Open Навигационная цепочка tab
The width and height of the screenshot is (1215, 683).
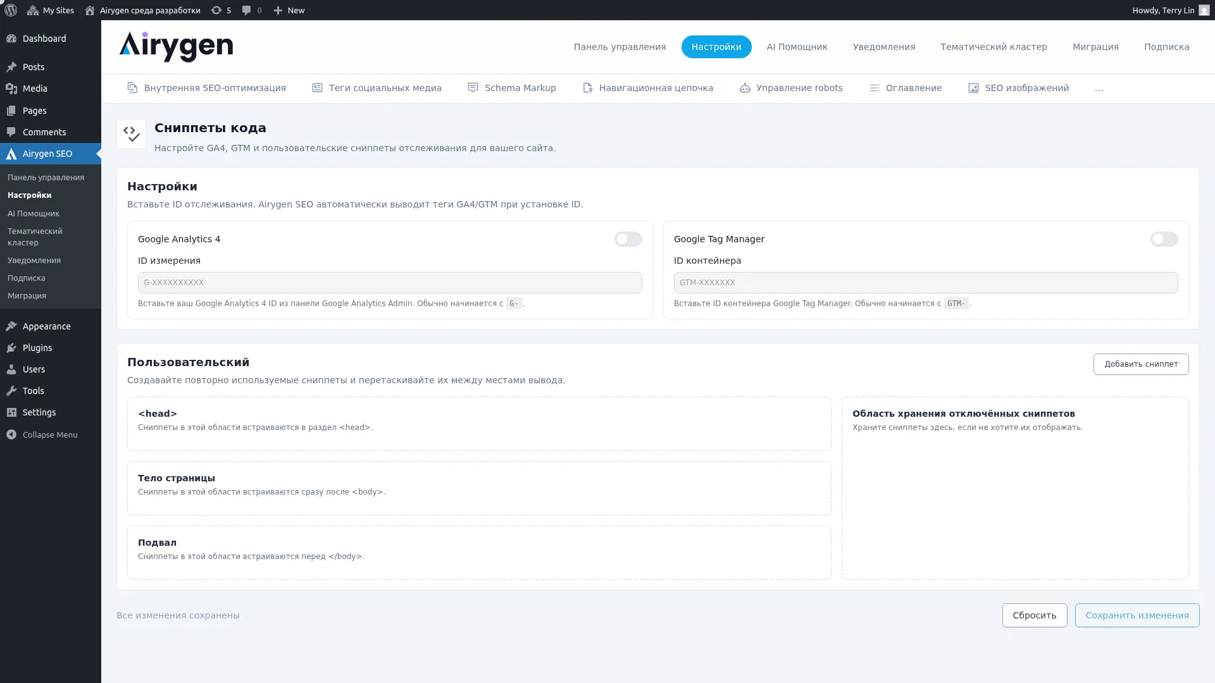coord(647,88)
